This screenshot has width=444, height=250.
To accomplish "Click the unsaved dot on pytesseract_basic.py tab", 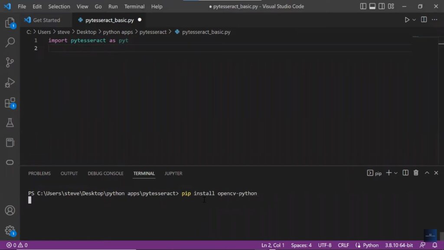I will (140, 20).
